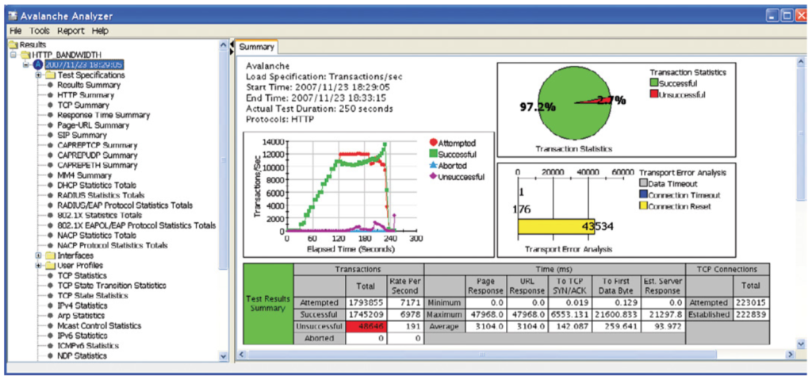
Task: Open CAPREPETH Summary
Action: pos(98,165)
